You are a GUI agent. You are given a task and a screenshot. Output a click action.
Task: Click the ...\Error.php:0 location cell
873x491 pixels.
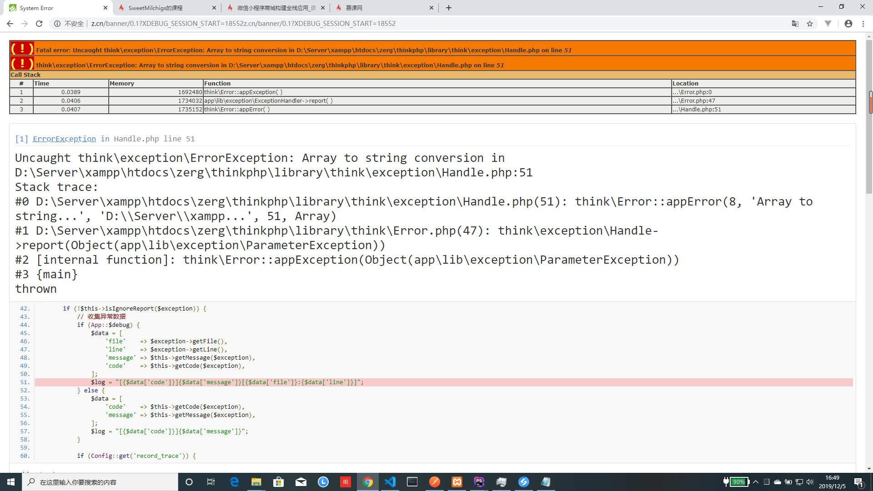pos(763,92)
